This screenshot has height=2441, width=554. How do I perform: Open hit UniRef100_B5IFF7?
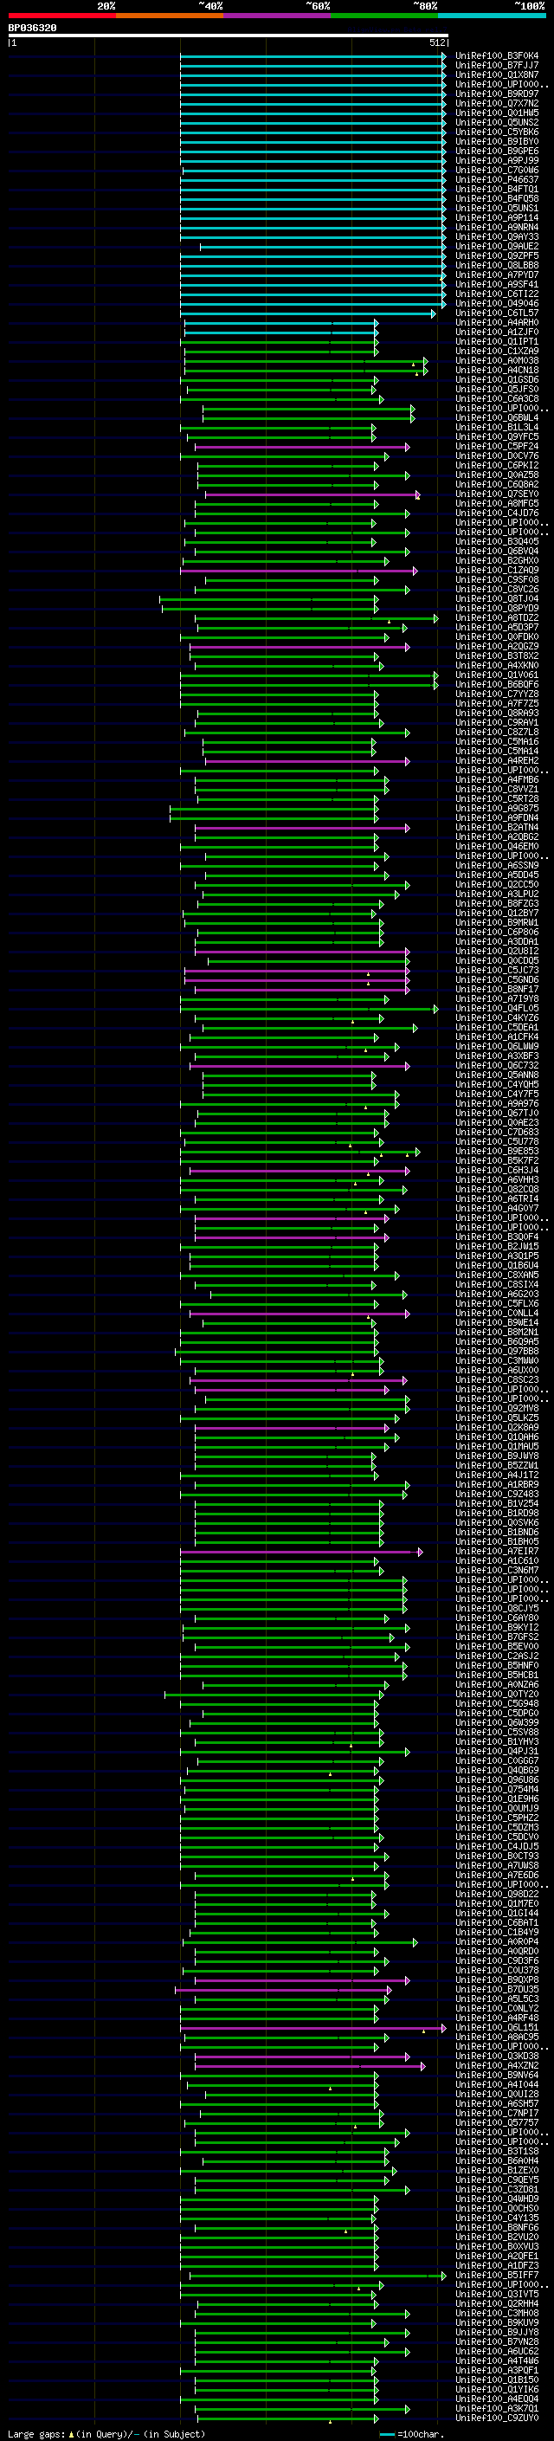497,2275
